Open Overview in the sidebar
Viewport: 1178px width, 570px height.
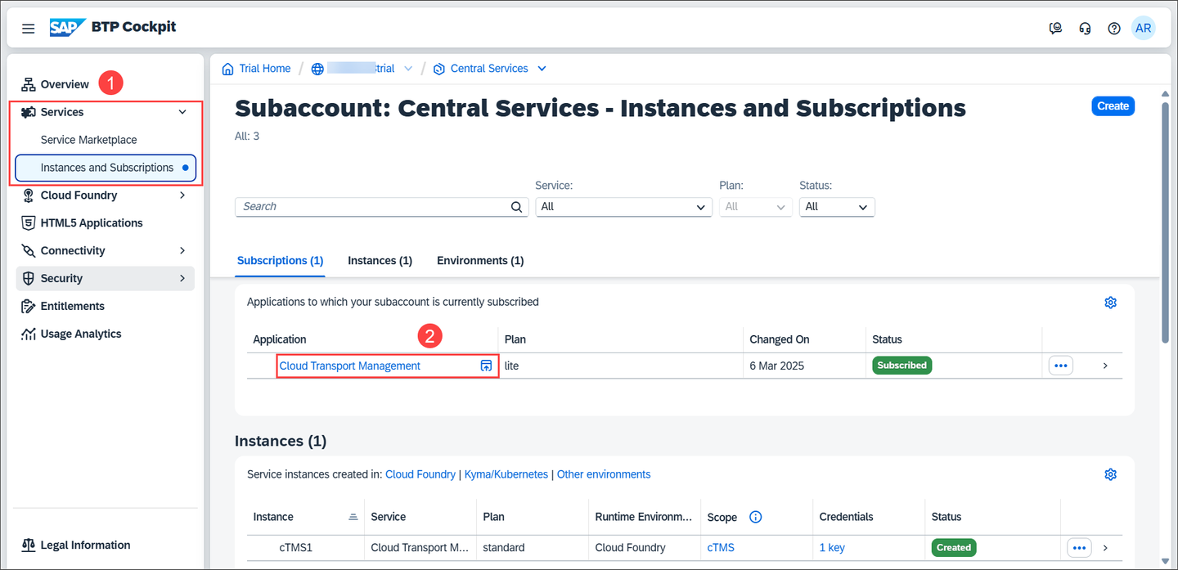(x=65, y=84)
